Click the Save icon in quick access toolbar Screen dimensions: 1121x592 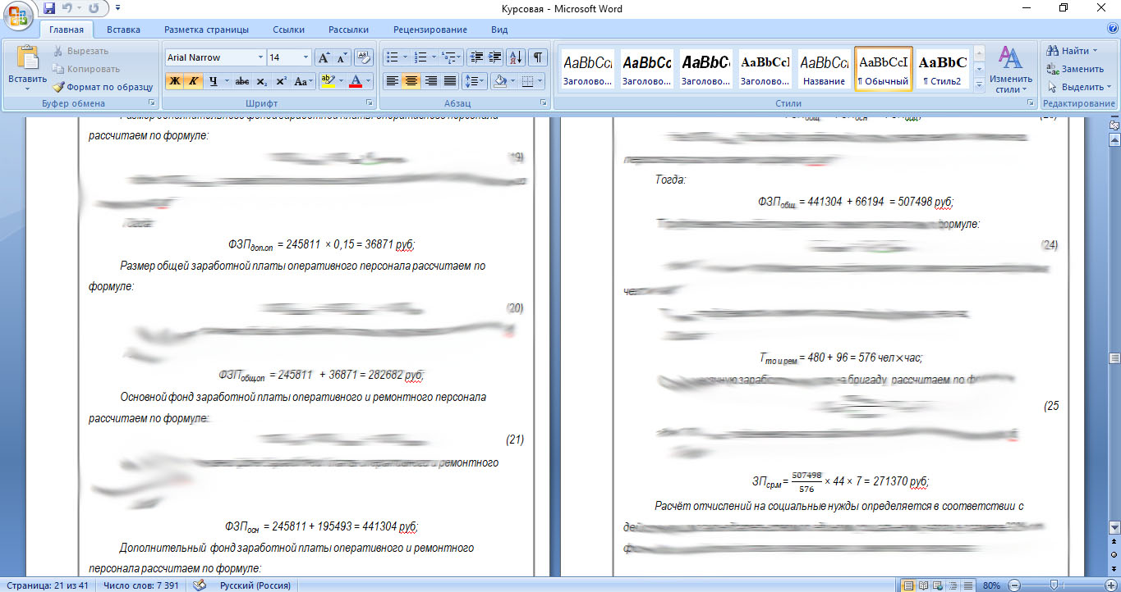coord(49,9)
